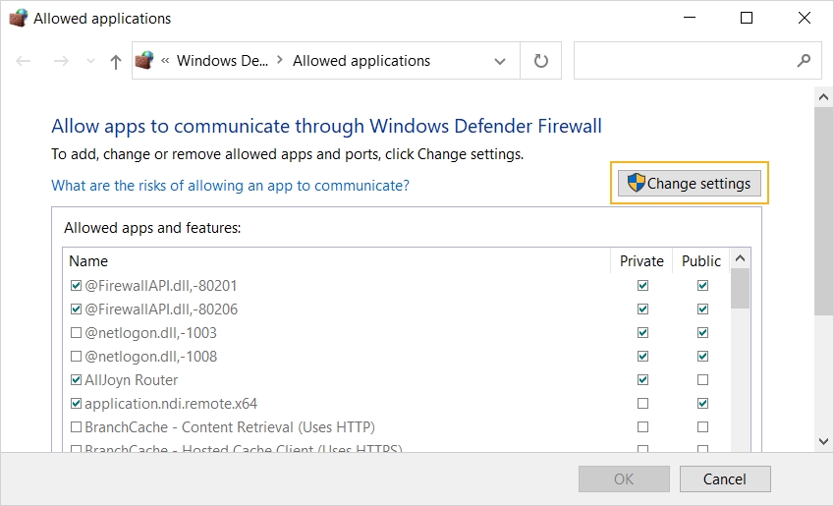The height and width of the screenshot is (506, 834).
Task: Click the search magnifier icon
Action: point(804,61)
